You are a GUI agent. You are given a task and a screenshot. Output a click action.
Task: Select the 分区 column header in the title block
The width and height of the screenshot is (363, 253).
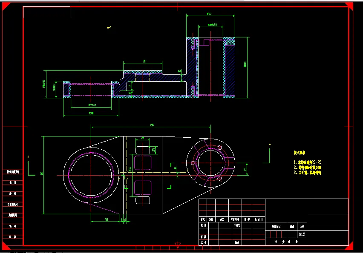222,219
